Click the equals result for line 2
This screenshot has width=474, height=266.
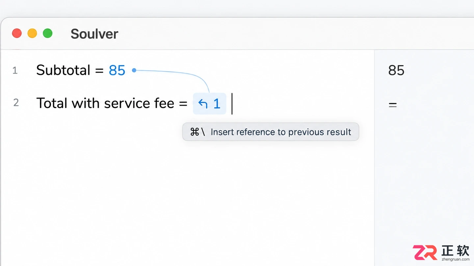(393, 105)
